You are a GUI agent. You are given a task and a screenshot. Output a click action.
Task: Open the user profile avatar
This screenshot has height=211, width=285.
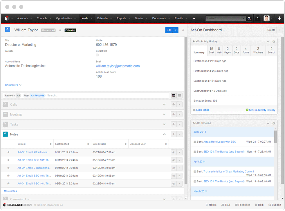coord(266,18)
